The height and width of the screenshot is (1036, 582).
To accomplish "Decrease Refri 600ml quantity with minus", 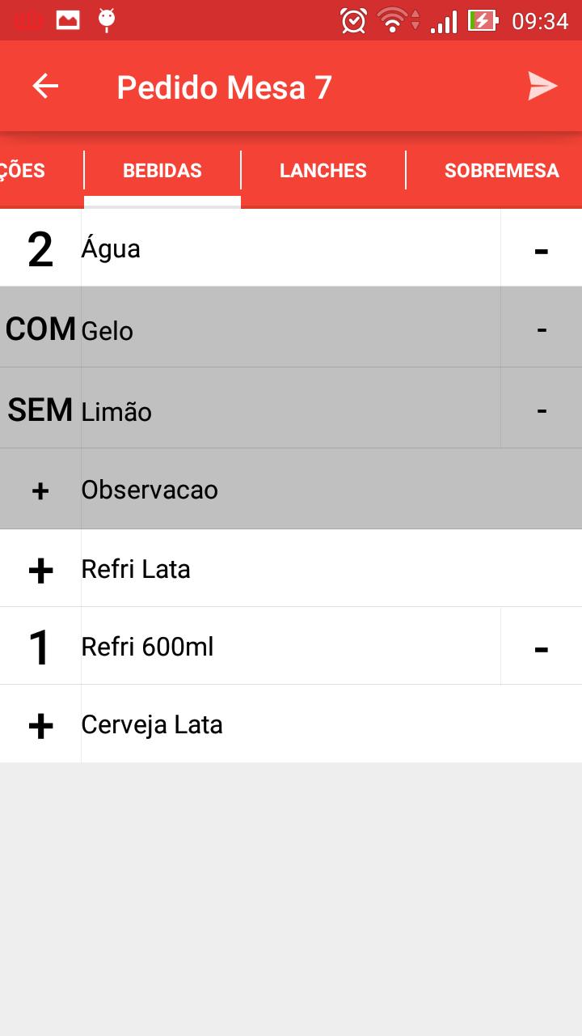I will pyautogui.click(x=541, y=647).
